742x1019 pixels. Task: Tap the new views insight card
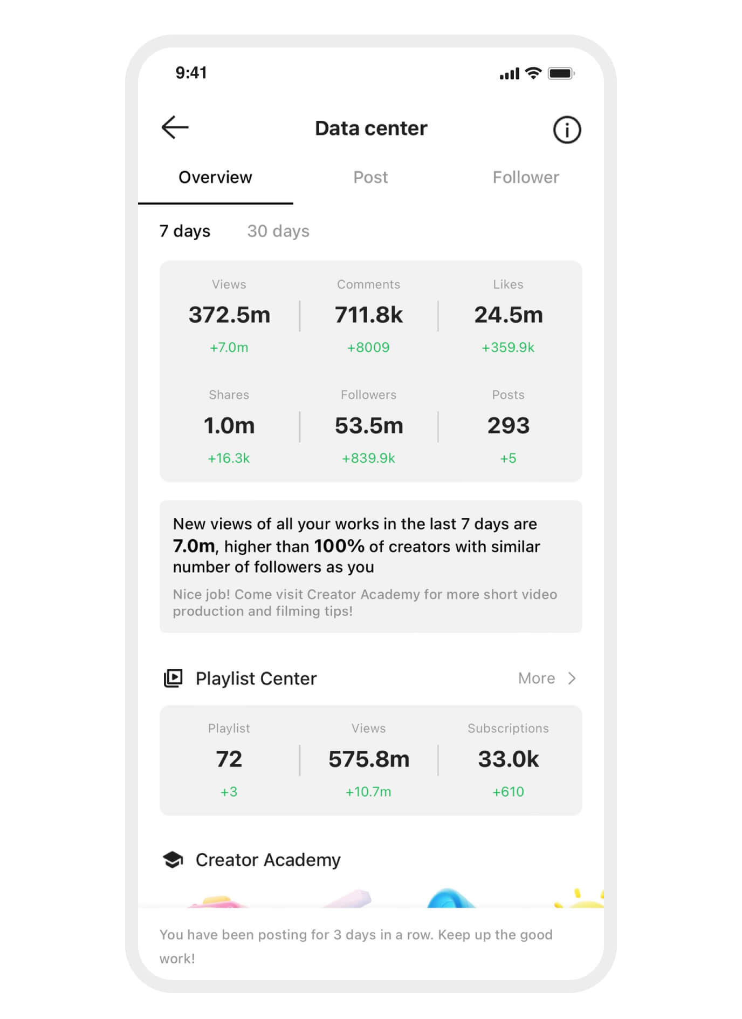pos(371,566)
